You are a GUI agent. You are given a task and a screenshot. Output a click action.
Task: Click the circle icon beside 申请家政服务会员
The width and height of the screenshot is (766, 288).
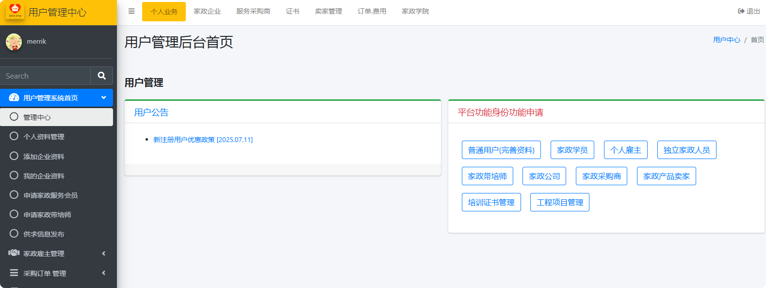click(x=14, y=195)
